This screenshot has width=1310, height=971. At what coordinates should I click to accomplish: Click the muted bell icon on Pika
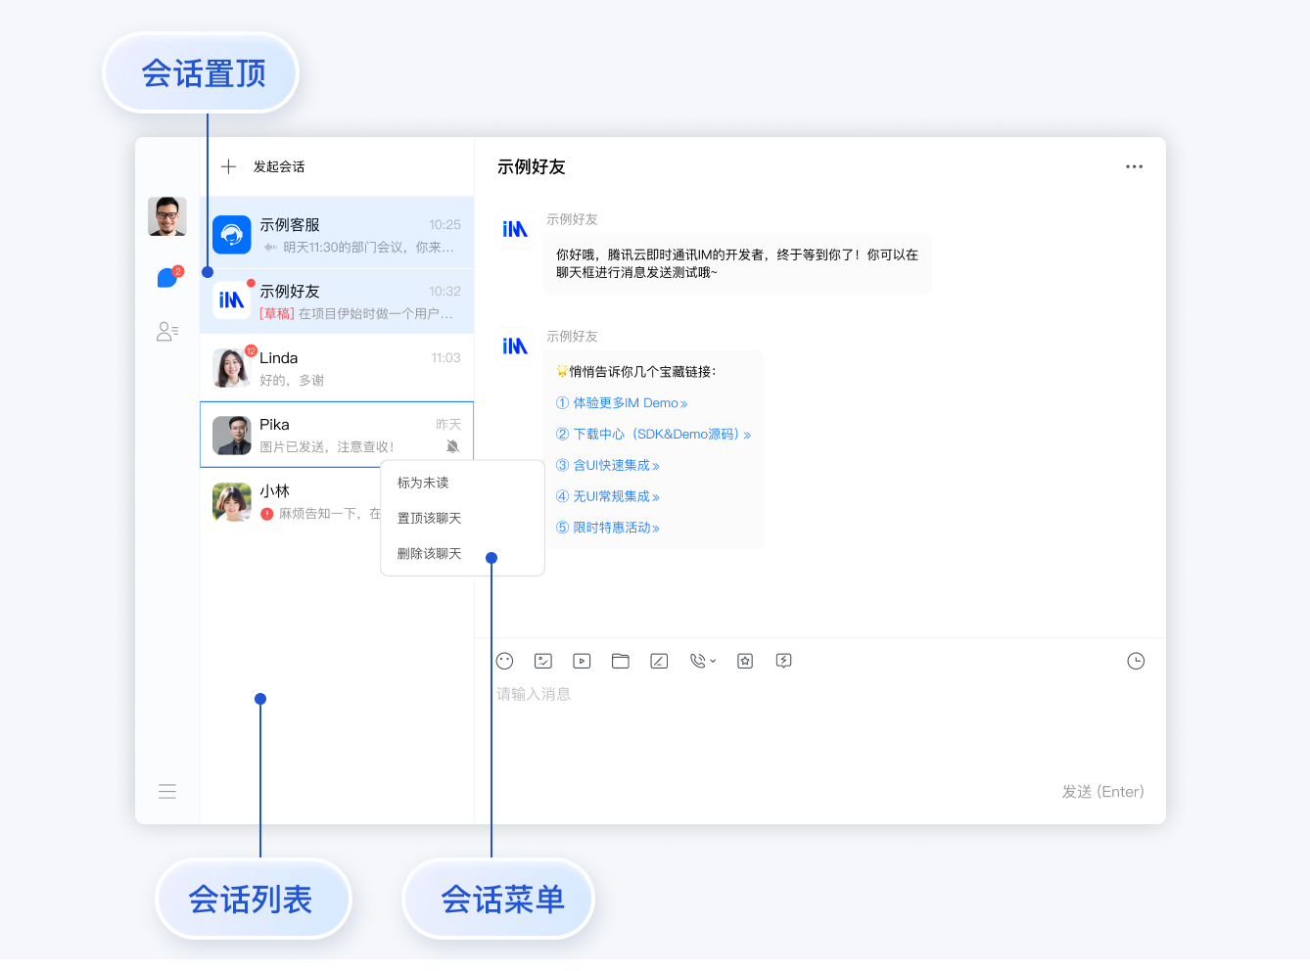(452, 446)
